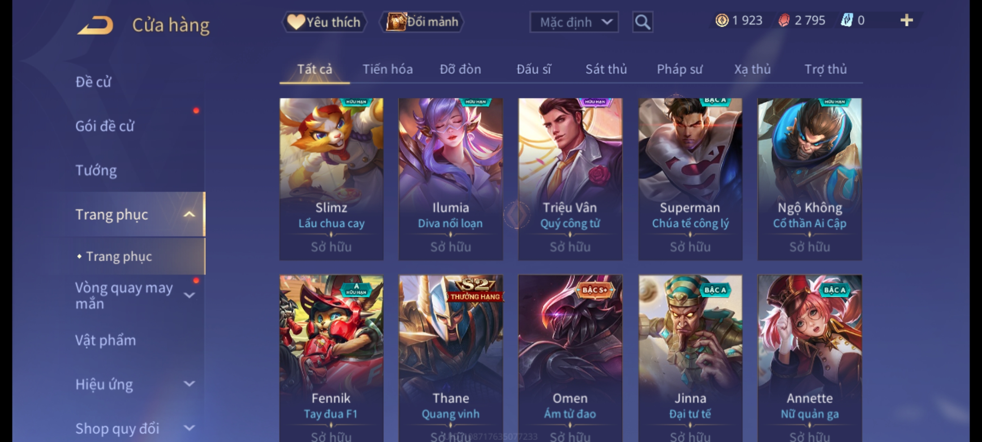Screen dimensions: 982x442
Task: Tap the back arrow icon beside Cửa hàng
Action: click(x=95, y=25)
